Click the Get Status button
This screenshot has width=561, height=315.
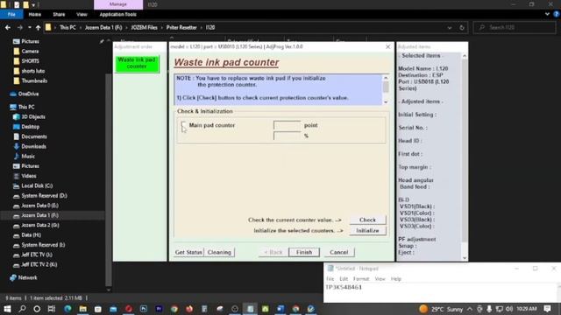pos(188,252)
